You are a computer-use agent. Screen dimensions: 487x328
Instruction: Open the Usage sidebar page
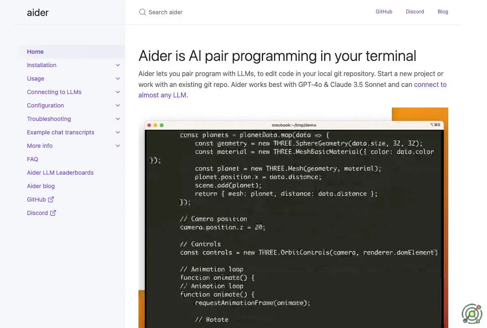click(x=35, y=79)
